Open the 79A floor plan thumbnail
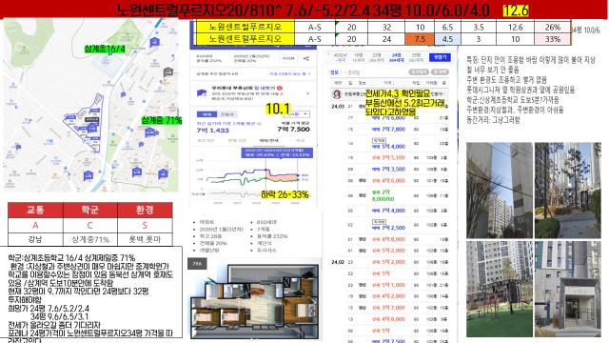 (x=197, y=264)
